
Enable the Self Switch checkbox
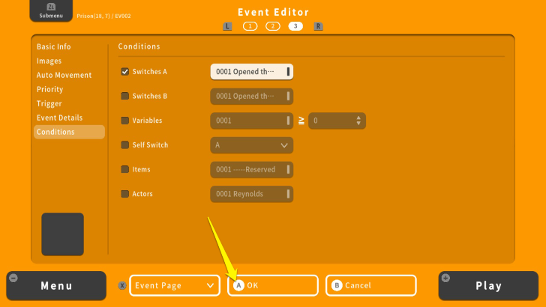pos(124,145)
